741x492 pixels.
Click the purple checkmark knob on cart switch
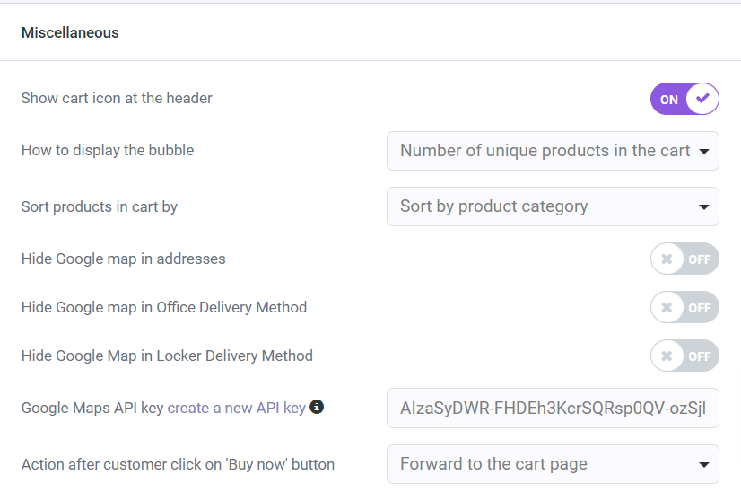tap(702, 99)
